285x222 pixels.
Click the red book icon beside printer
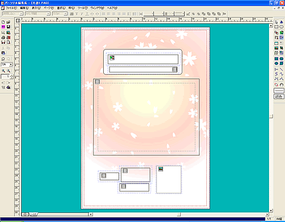[x=9, y=38]
